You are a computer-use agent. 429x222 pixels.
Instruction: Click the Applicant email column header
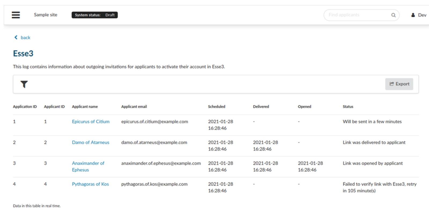coord(134,107)
